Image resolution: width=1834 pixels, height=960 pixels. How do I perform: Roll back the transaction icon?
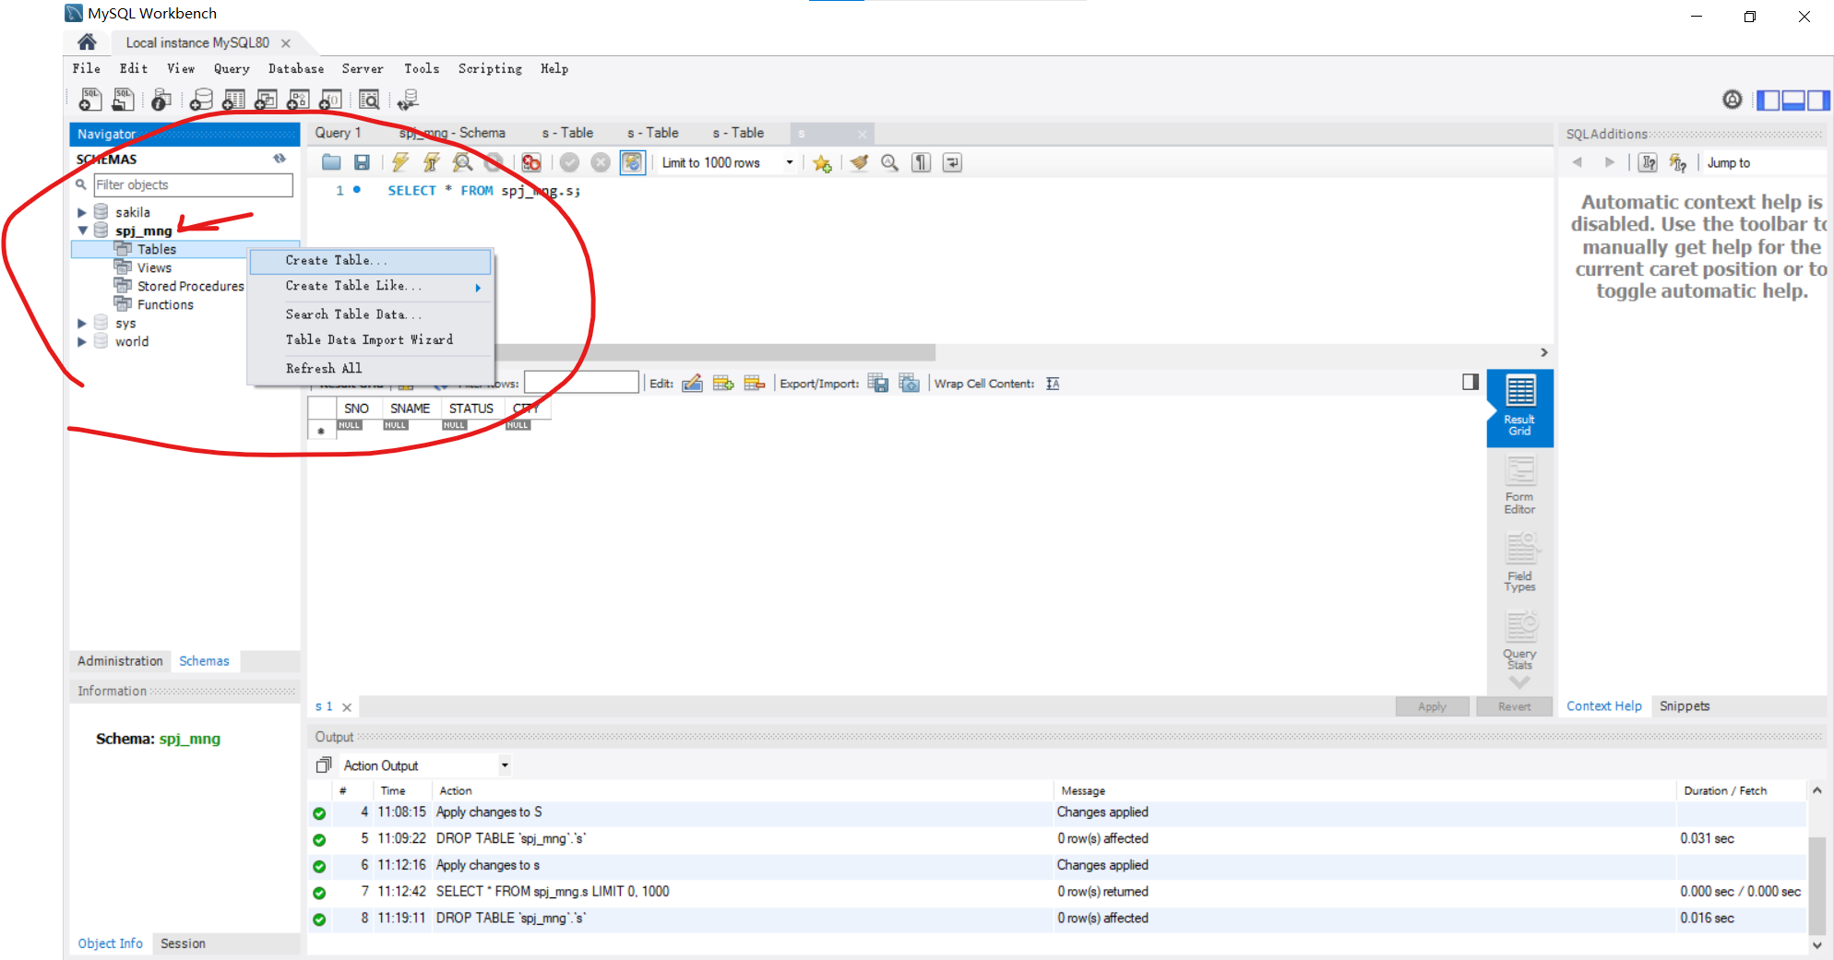601,162
